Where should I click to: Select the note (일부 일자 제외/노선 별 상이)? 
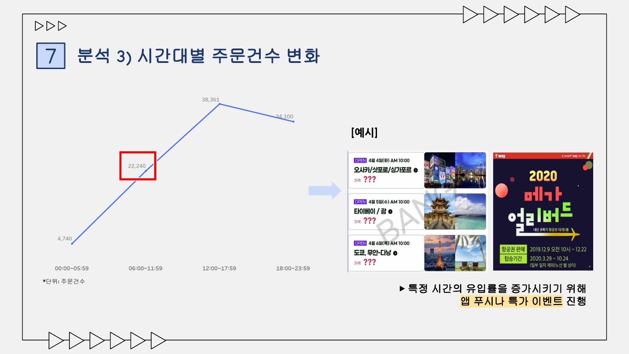coord(553,265)
